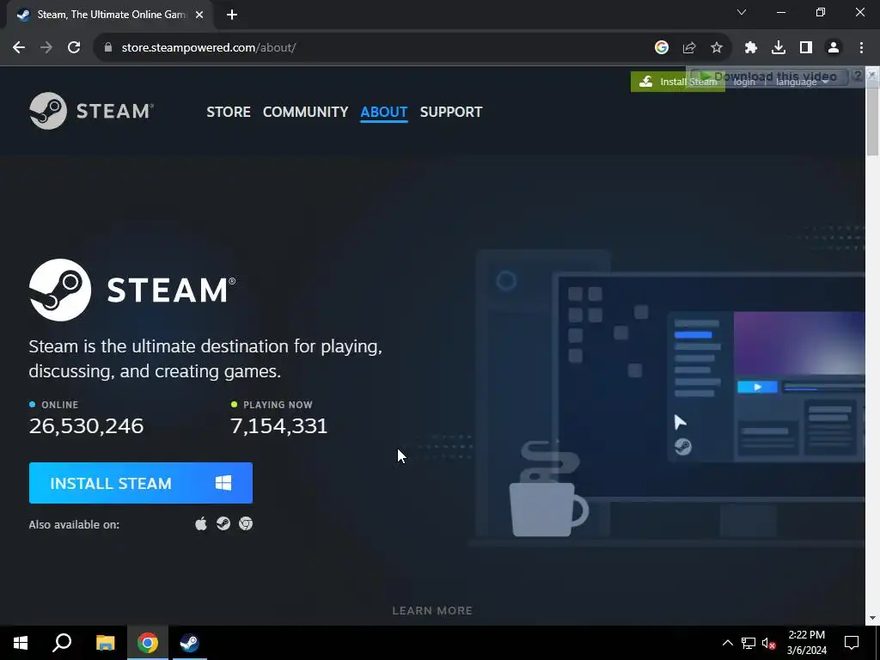Click the large STEAM hero logo
Screen dimensions: 880x660
[x=132, y=290]
